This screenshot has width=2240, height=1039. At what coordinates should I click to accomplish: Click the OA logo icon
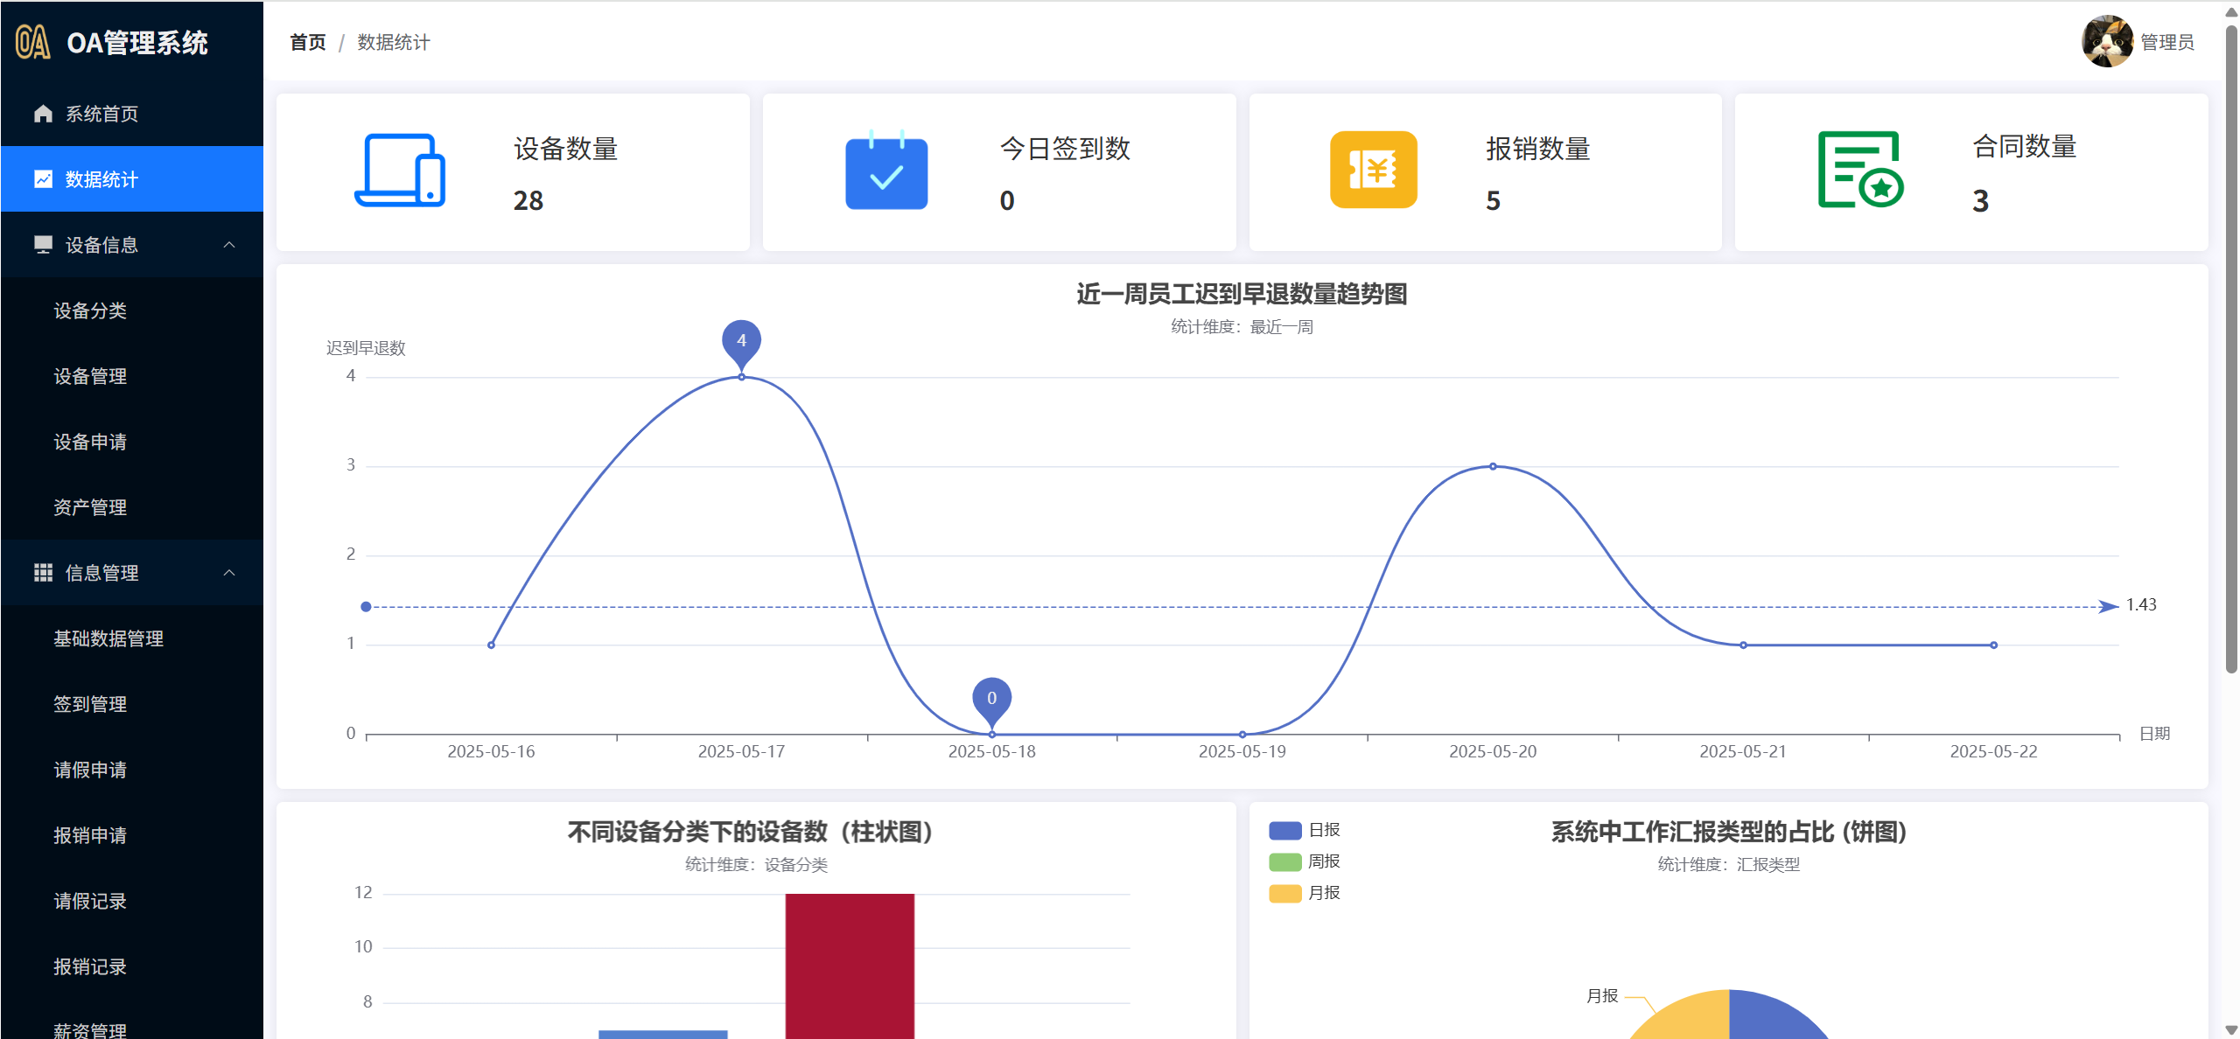tap(33, 42)
